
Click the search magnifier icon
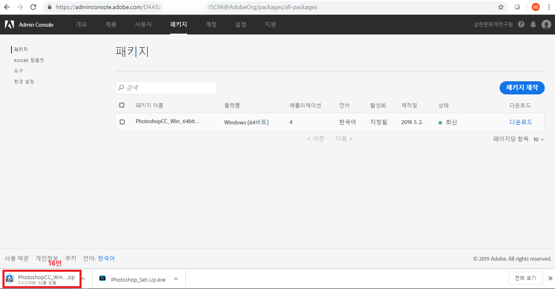(121, 88)
